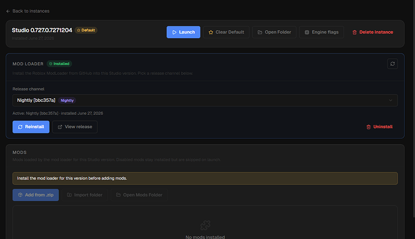Click the refresh icon in Mod Loader panel

[x=393, y=63]
